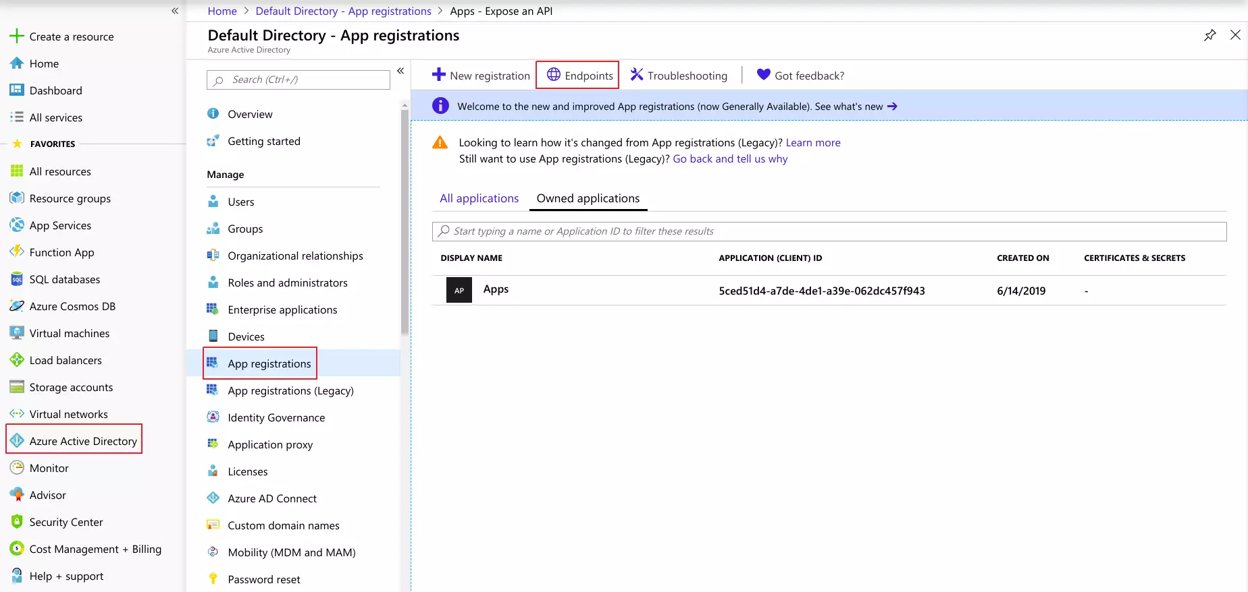Click the Security Center shield icon
The width and height of the screenshot is (1248, 592).
click(x=17, y=522)
